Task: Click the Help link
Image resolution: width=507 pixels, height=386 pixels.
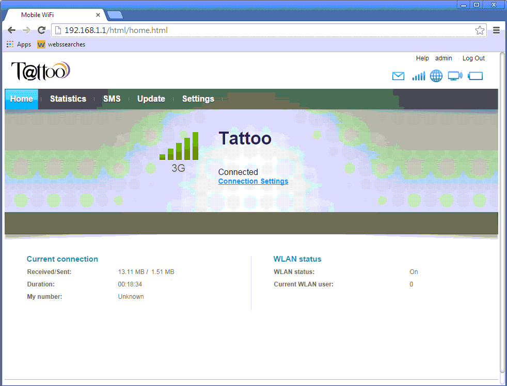Action: coord(422,58)
